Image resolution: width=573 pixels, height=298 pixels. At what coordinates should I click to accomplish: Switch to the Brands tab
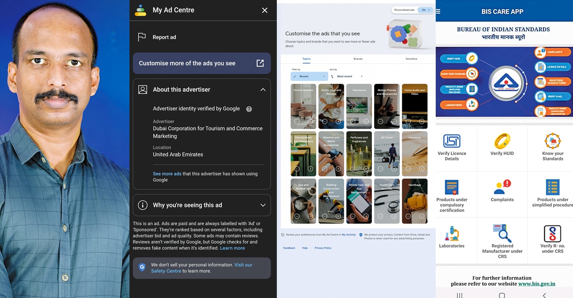[358, 59]
